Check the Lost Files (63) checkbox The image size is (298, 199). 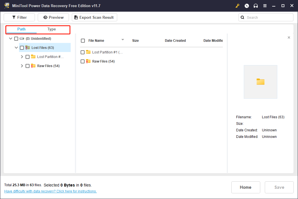point(22,48)
